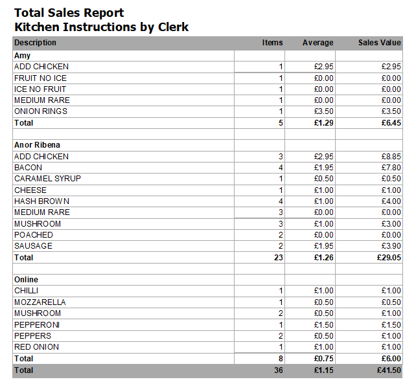The width and height of the screenshot is (416, 384).
Task: Click Anor Ribena total £29.05
Action: coord(389,258)
